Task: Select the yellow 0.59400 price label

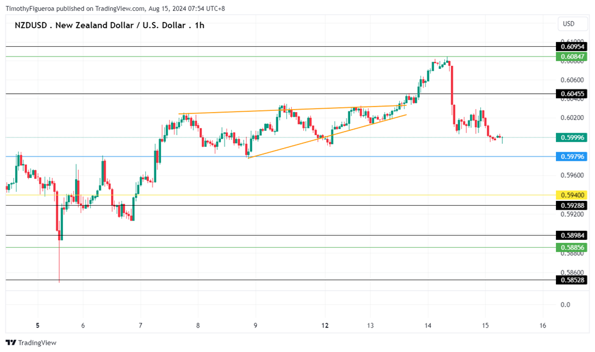Action: tap(571, 195)
